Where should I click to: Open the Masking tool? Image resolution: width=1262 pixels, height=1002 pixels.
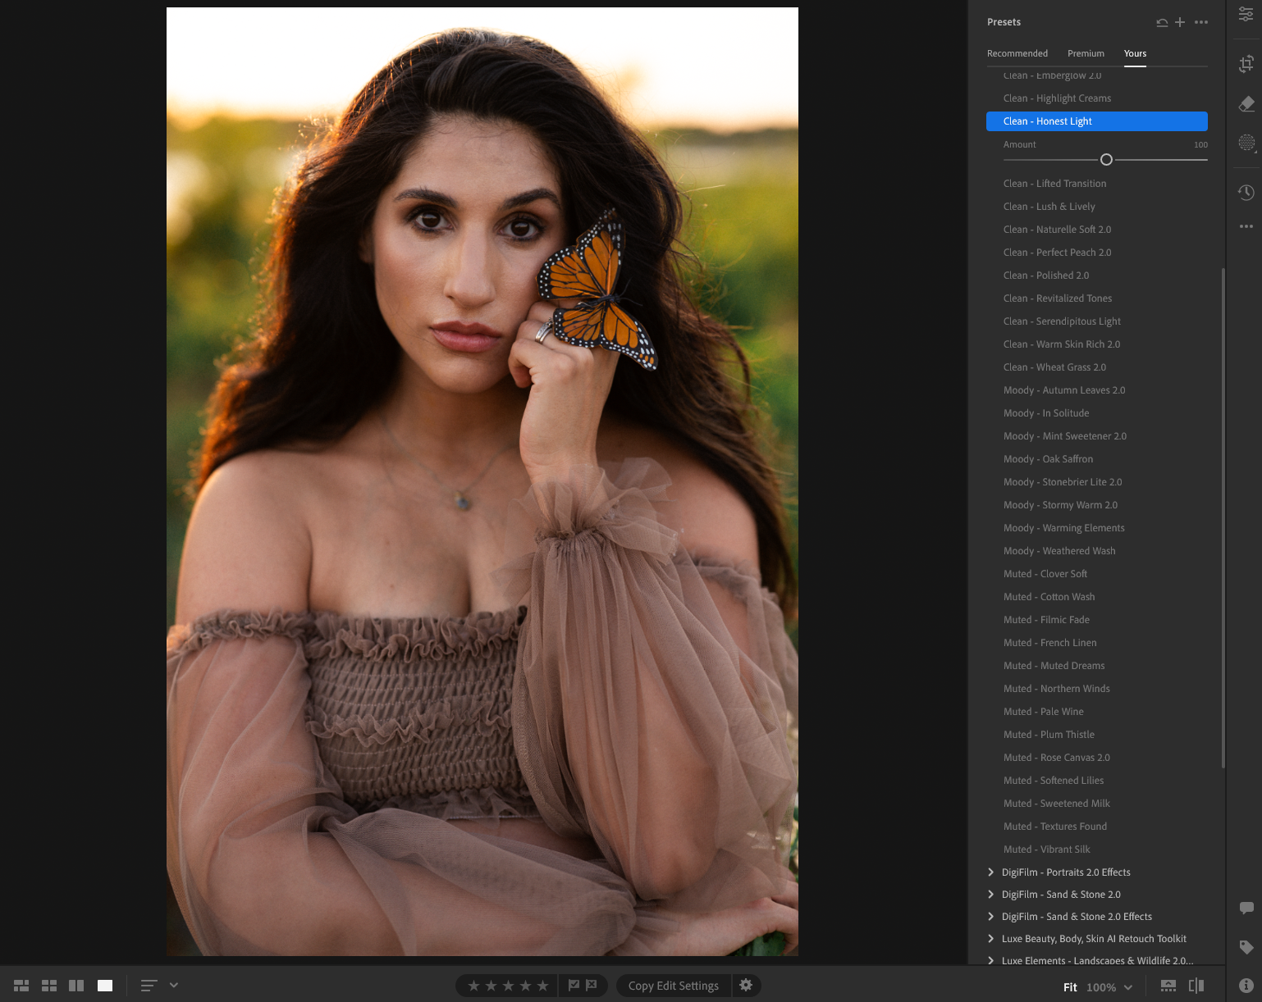(x=1246, y=143)
